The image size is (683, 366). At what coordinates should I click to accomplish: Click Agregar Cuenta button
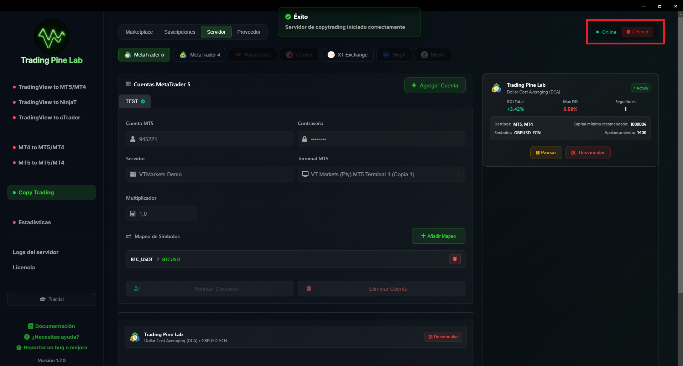click(434, 85)
